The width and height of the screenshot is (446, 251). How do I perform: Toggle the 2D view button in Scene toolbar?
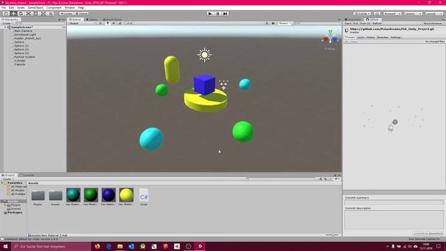tap(100, 23)
